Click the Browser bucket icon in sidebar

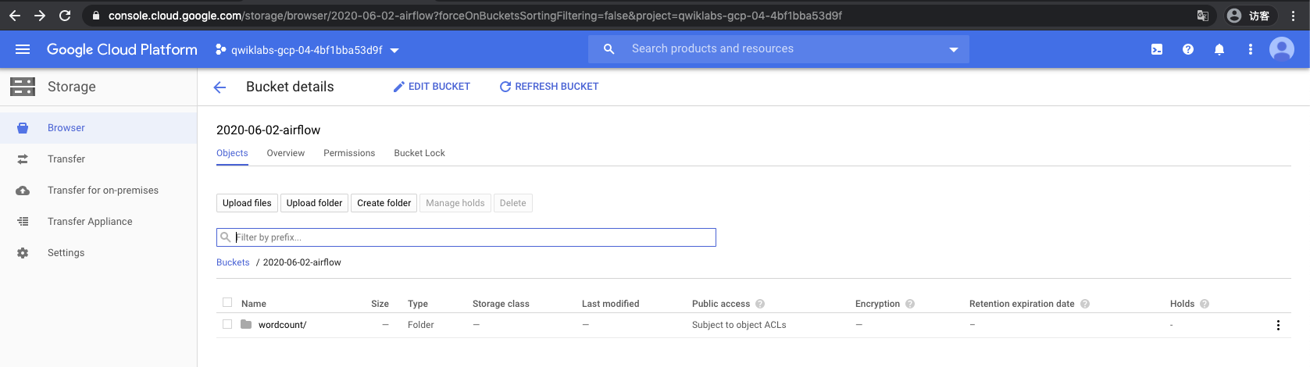(23, 128)
